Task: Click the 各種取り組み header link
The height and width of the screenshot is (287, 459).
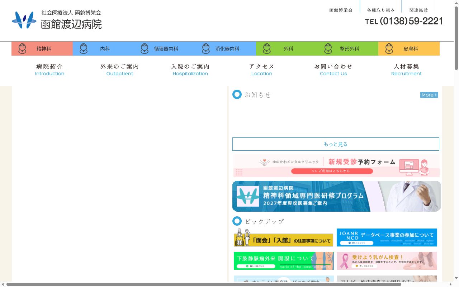Action: (x=381, y=10)
